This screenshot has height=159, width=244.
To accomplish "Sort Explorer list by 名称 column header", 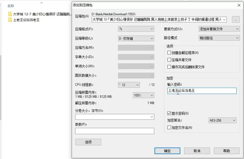I will pyautogui.click(x=11, y=6).
